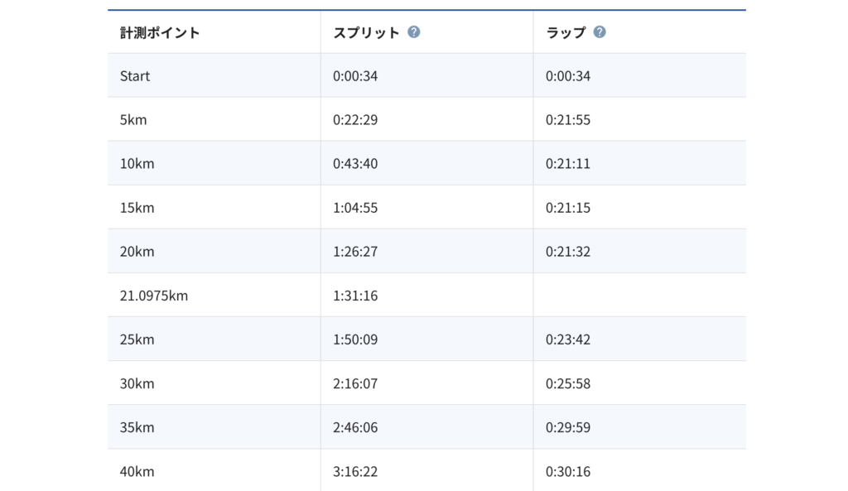Image resolution: width=848 pixels, height=491 pixels.
Task: Click the help icon next to スプリット
Action: 414,32
